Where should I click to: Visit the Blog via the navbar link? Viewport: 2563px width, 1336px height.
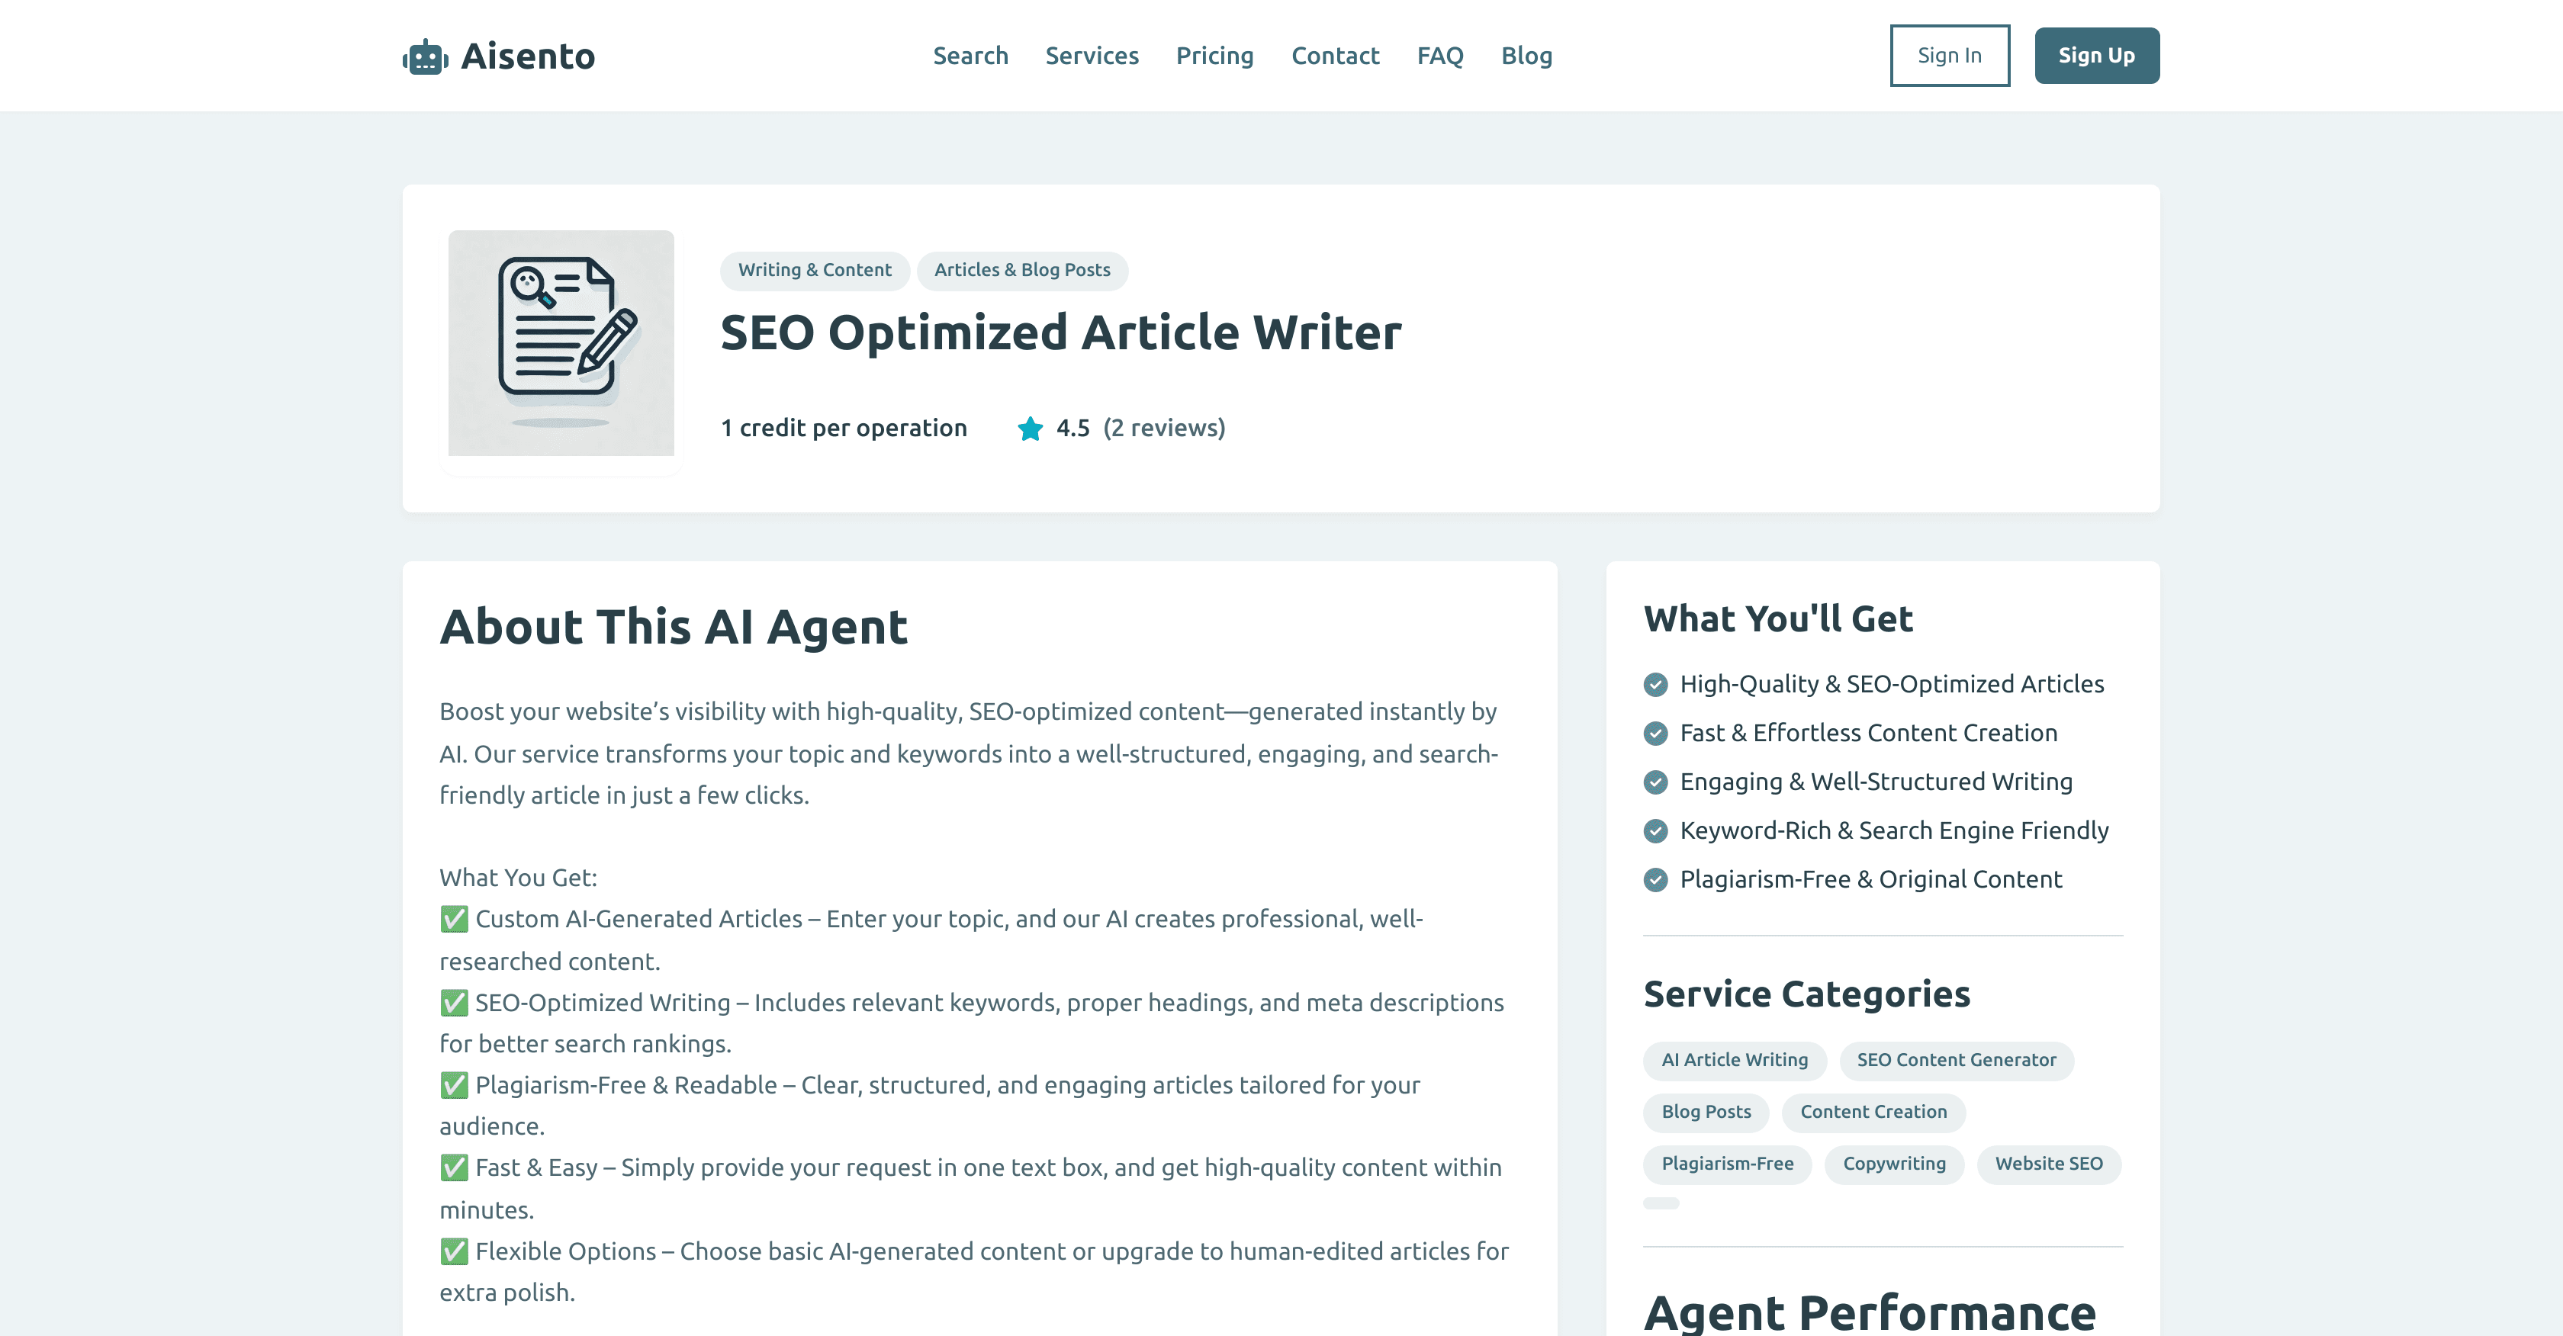coord(1527,56)
